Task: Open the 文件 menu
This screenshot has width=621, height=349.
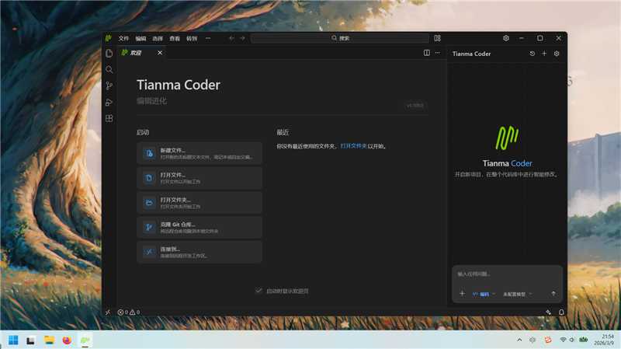Action: (x=123, y=38)
